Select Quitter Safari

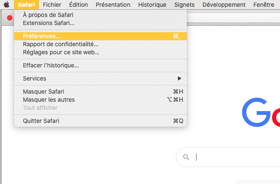click(x=100, y=121)
